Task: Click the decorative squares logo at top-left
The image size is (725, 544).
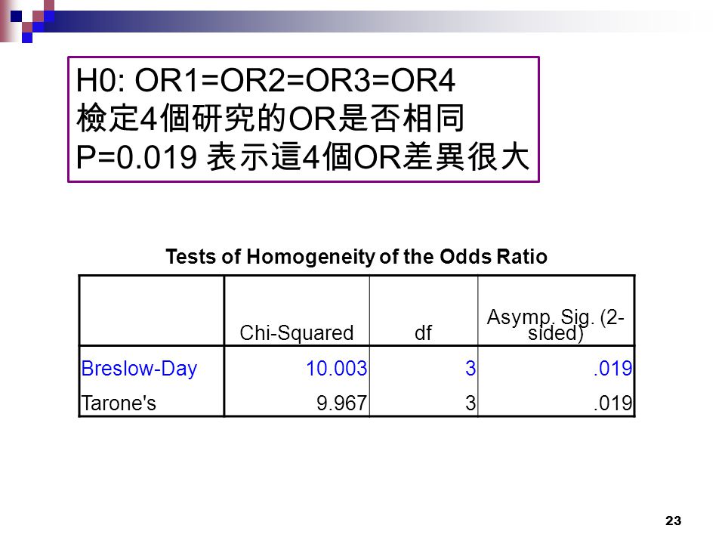Action: [x=28, y=21]
